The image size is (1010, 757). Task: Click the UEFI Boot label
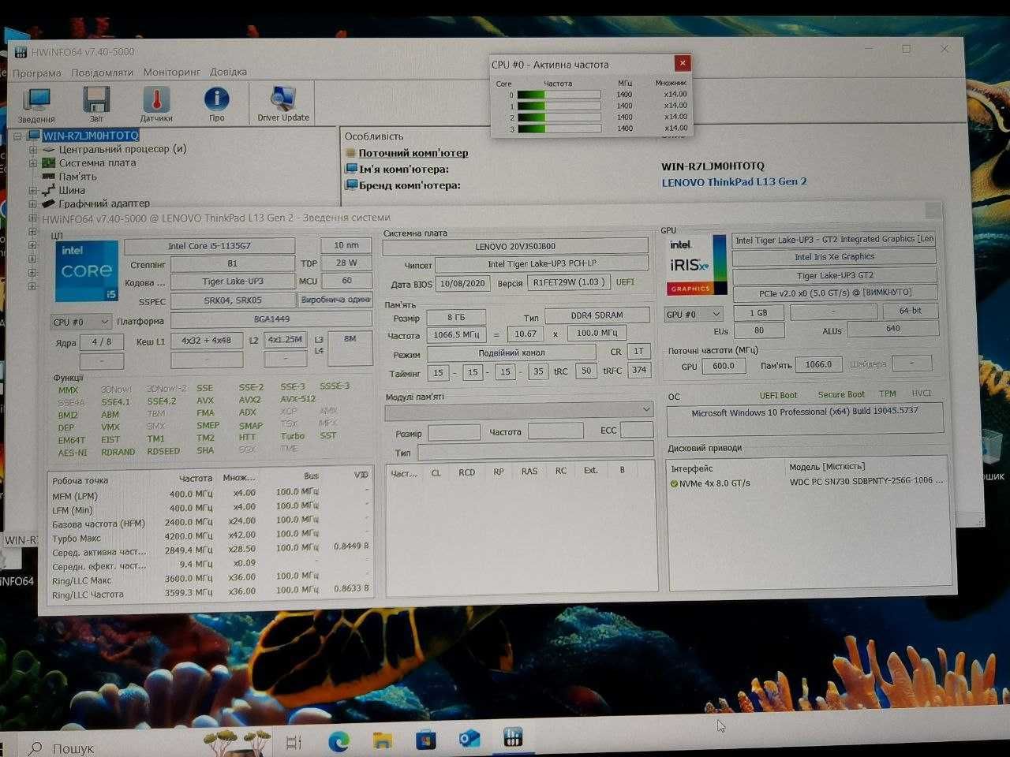778,395
